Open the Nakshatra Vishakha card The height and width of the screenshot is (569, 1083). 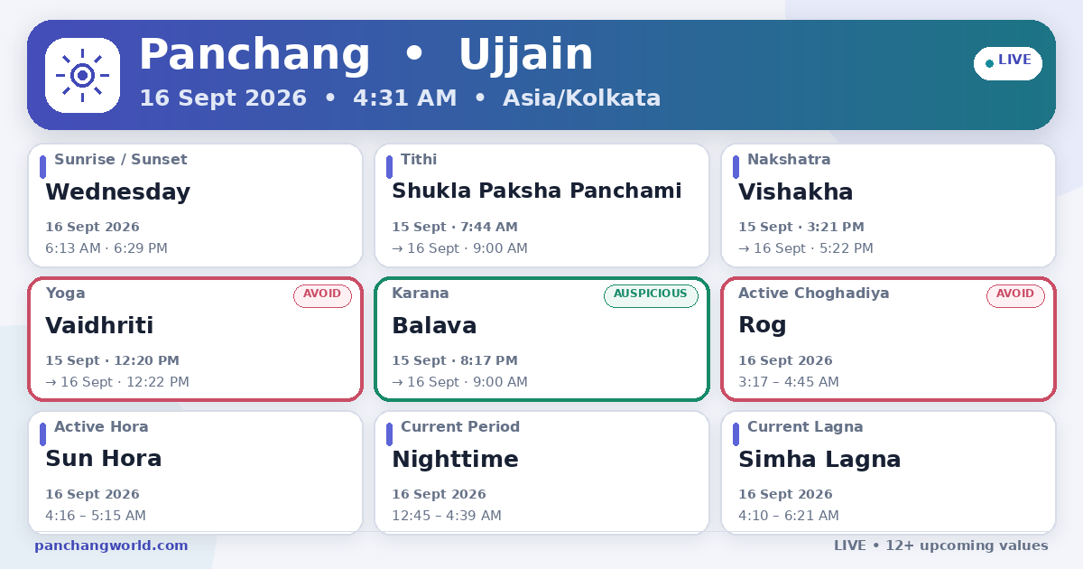coord(888,205)
